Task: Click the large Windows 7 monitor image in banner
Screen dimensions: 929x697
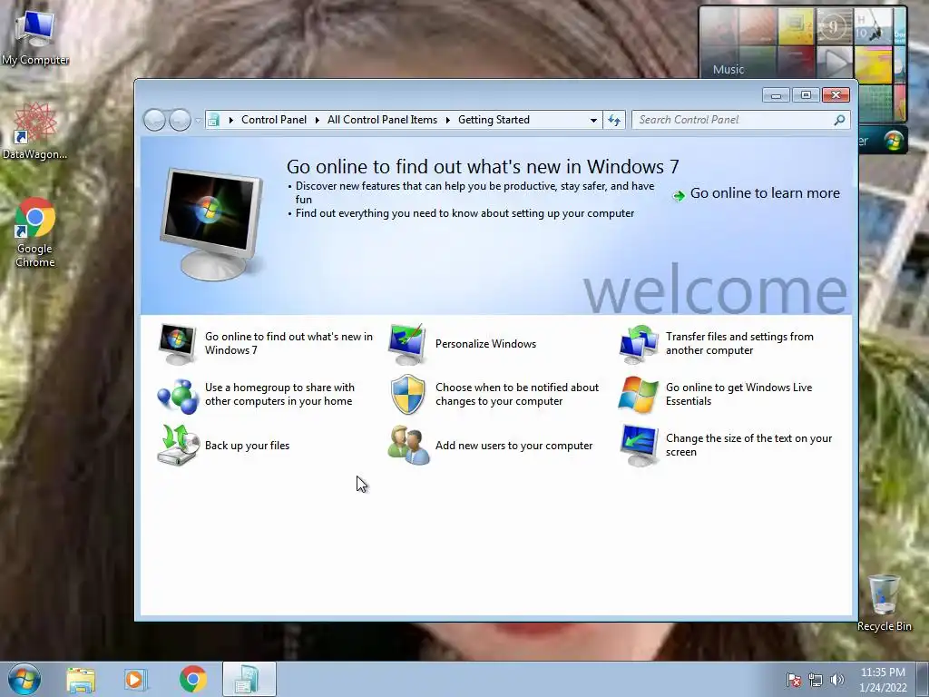Action: coord(211,224)
